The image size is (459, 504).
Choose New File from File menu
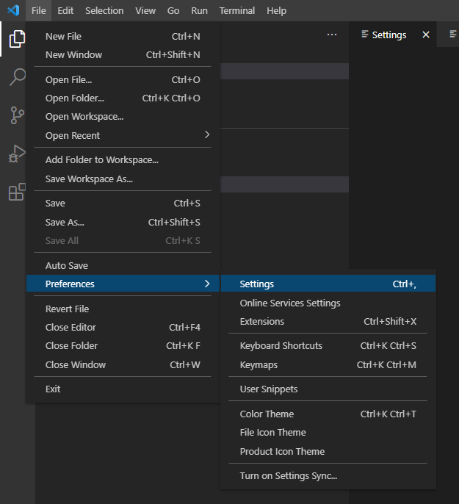[x=123, y=36]
